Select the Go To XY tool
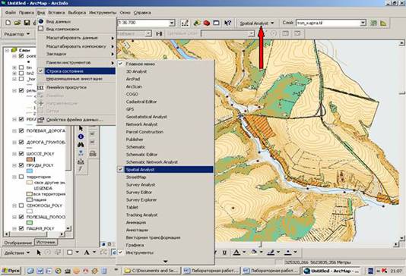Screen dimensions: 406x276 pyautogui.click(x=81, y=153)
